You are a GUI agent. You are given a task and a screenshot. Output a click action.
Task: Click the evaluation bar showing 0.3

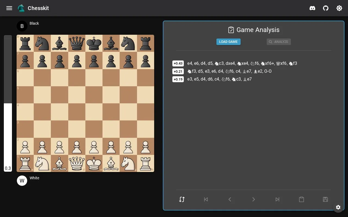8,103
